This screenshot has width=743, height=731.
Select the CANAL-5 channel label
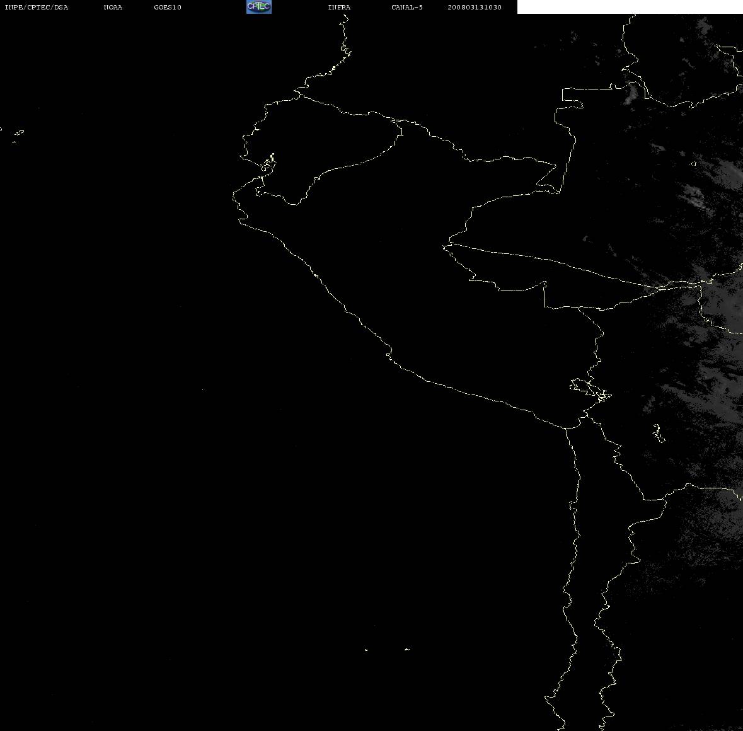[x=407, y=7]
